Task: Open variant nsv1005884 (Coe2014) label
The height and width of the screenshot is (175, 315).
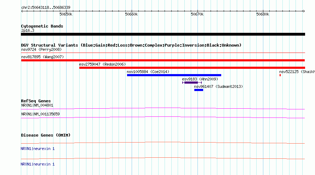Action: click(x=148, y=72)
